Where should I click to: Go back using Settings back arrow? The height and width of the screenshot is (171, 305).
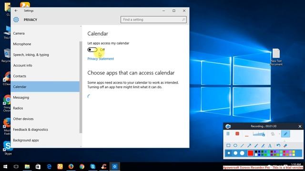point(16,11)
